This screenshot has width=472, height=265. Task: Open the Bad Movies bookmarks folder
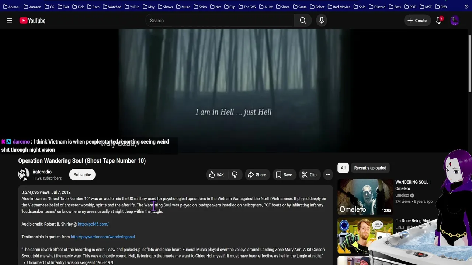tap(339, 7)
